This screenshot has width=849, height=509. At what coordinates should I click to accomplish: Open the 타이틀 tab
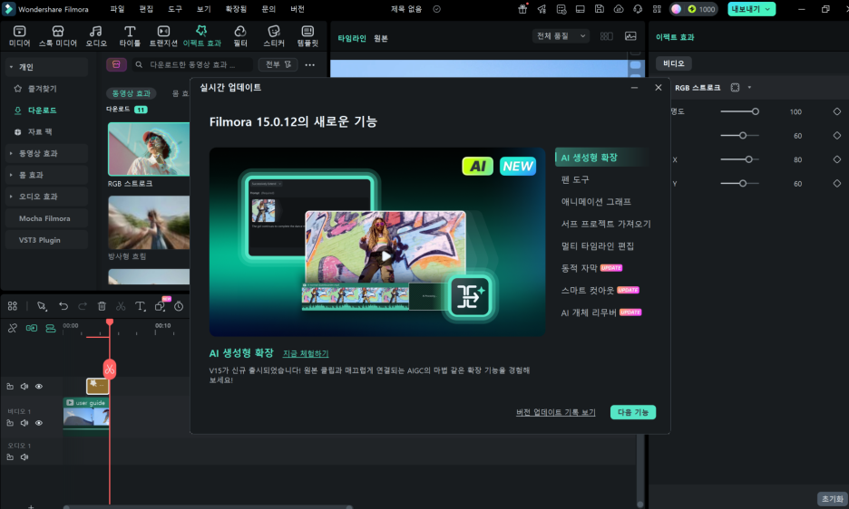[130, 35]
